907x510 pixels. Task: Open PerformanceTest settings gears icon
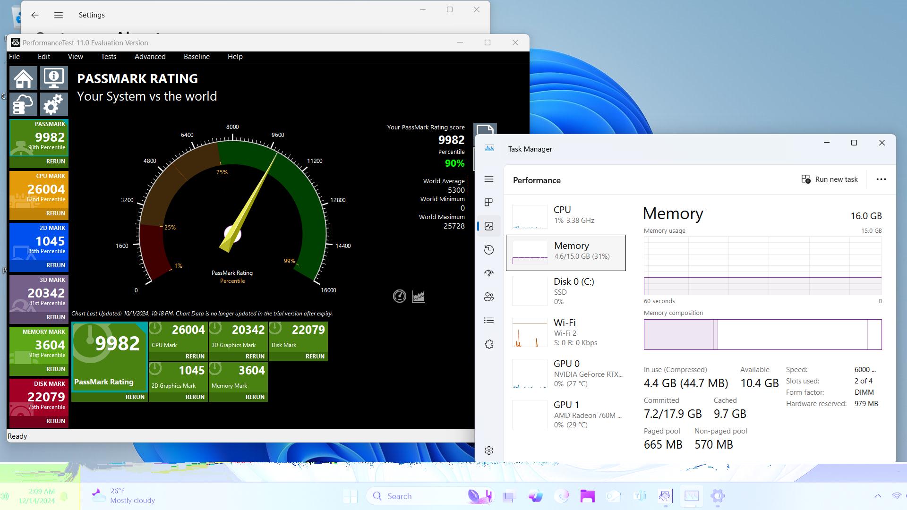coord(54,104)
